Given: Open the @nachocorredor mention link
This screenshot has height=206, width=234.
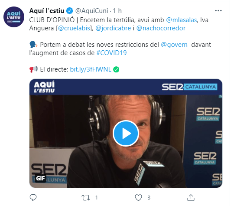Looking at the screenshot, I should point(161,28).
